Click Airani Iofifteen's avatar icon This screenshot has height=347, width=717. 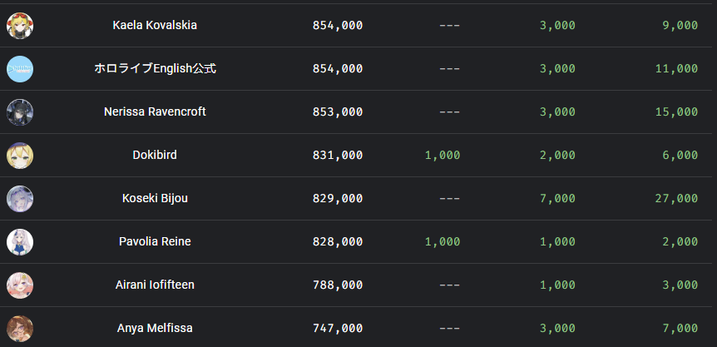pos(20,285)
